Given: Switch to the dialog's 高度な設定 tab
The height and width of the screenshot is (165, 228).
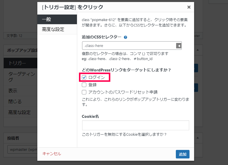Looking at the screenshot, I should [57, 29].
